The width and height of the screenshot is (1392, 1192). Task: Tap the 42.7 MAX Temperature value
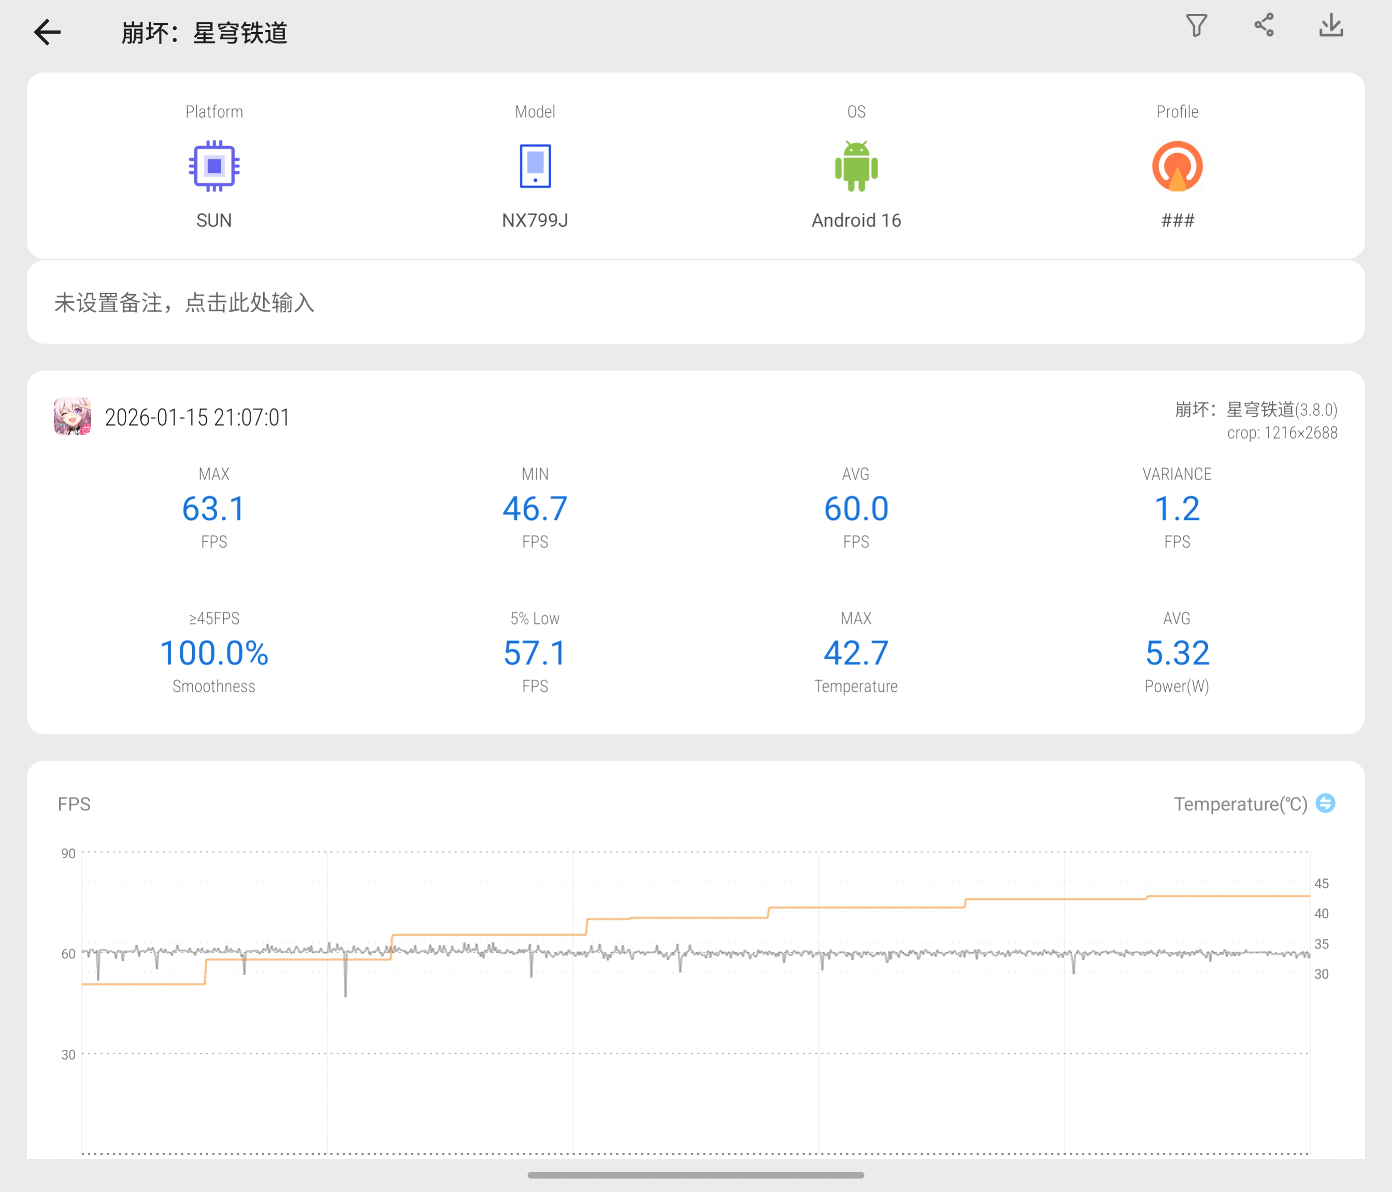[x=856, y=653]
